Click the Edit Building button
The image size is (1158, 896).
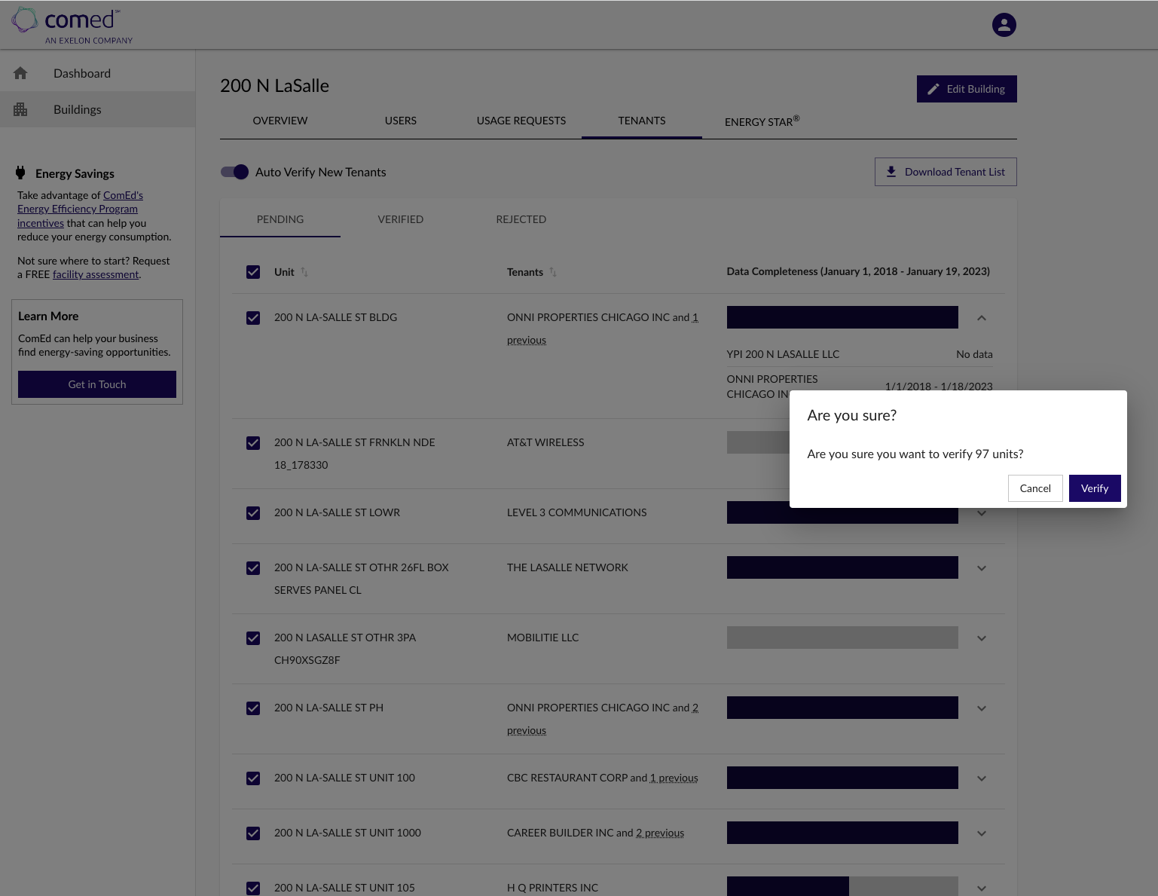point(967,89)
